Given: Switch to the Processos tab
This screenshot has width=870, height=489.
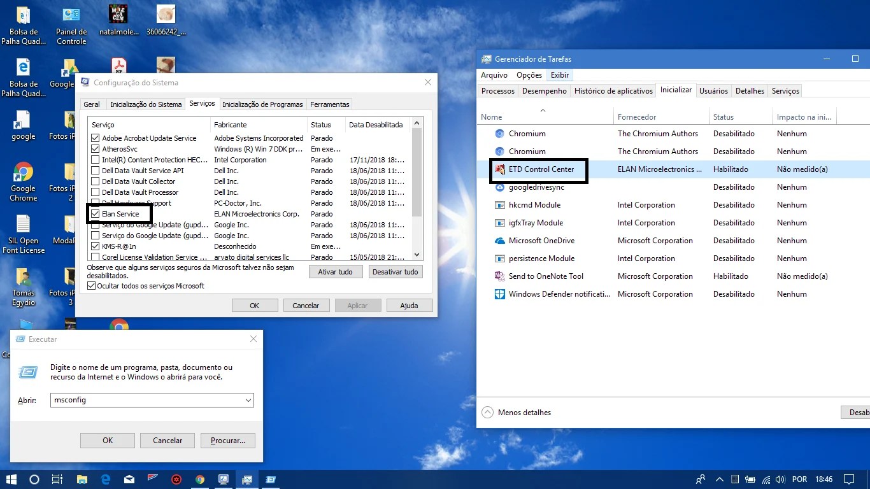Looking at the screenshot, I should click(x=498, y=91).
